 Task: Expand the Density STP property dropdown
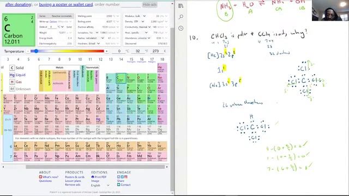tap(143, 22)
